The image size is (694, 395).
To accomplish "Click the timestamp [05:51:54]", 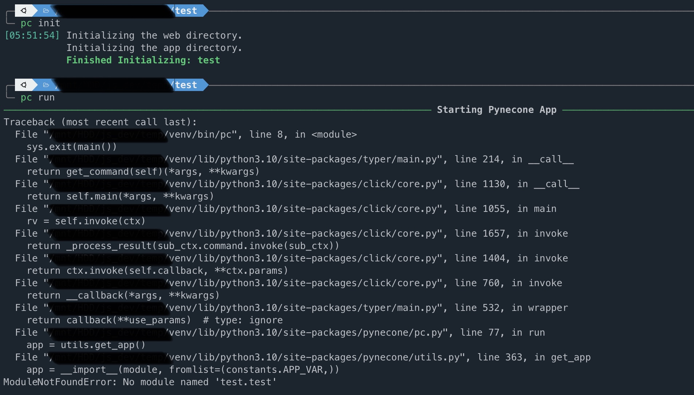I will (32, 35).
